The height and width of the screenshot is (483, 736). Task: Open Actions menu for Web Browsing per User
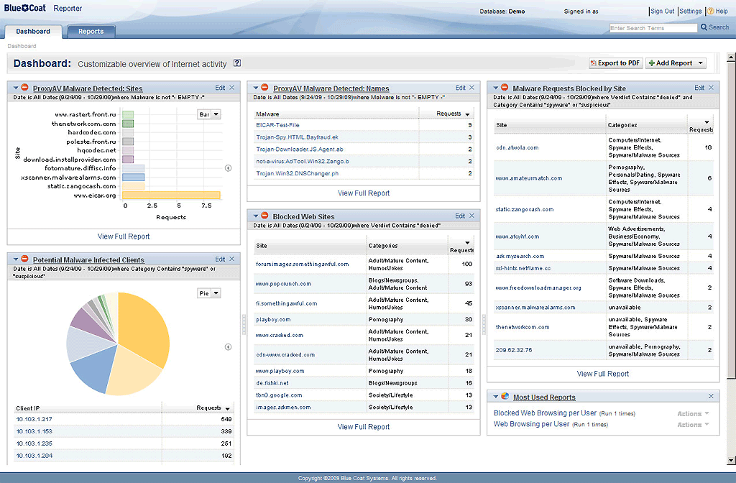pyautogui.click(x=693, y=424)
